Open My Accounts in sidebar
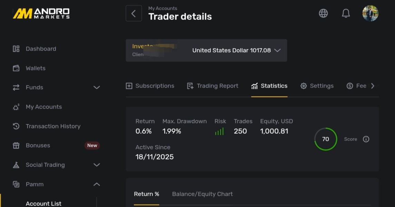This screenshot has height=207, width=395. coord(43,107)
